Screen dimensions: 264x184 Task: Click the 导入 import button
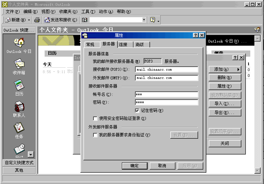(225, 104)
